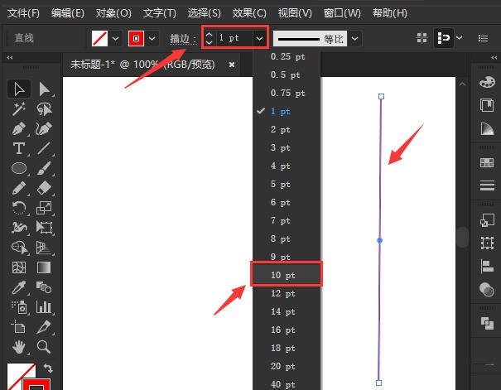Open the fill color dropdown arrow
Viewport: 501px width, 390px height.
coord(116,39)
